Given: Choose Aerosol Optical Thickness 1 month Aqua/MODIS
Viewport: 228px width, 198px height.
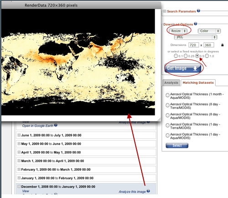Looking at the screenshot, I should (x=167, y=95).
